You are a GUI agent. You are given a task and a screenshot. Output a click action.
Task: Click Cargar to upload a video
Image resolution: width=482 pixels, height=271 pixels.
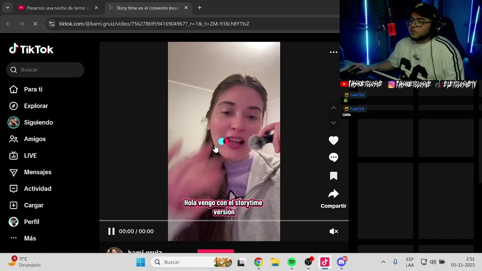34,205
